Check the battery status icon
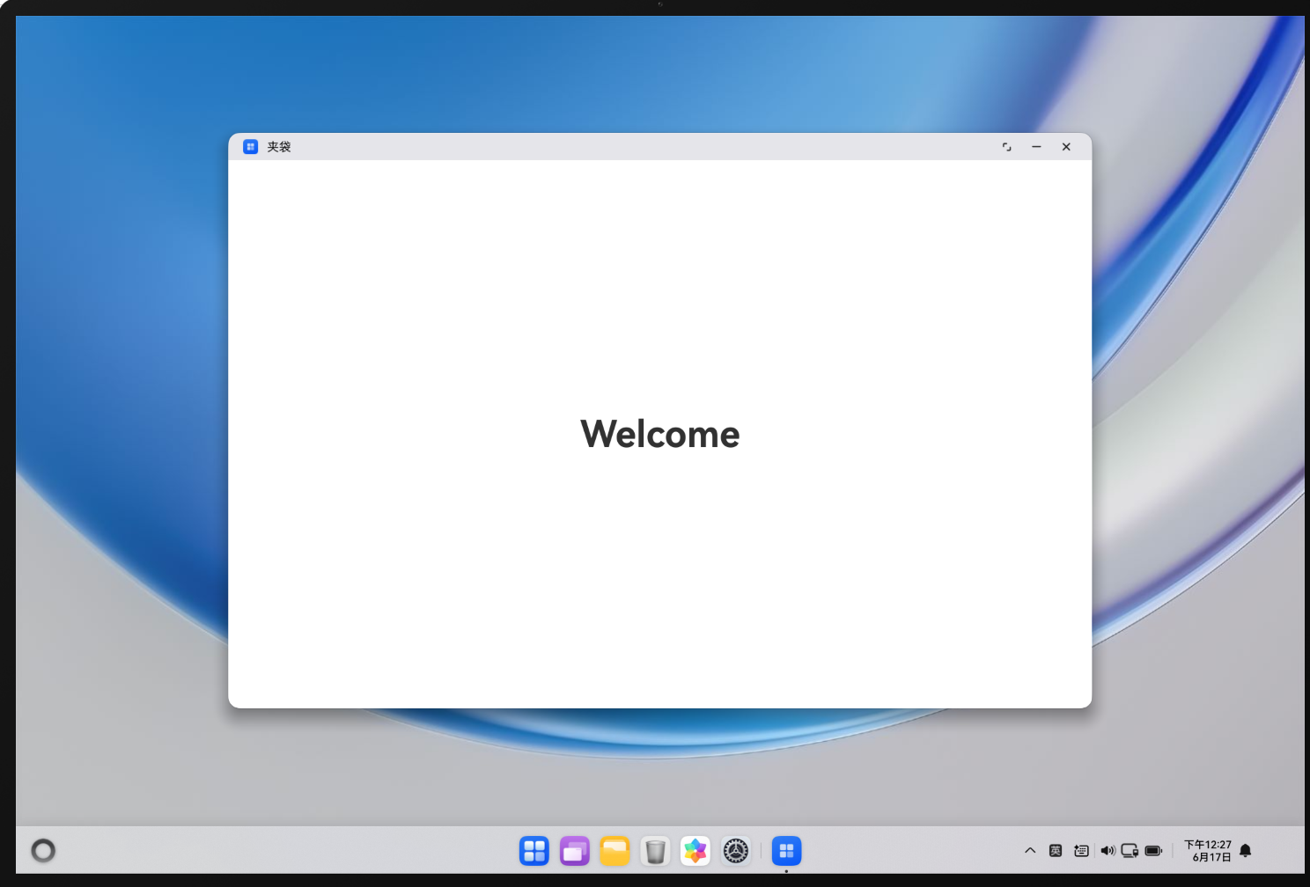1310x887 pixels. (1154, 851)
